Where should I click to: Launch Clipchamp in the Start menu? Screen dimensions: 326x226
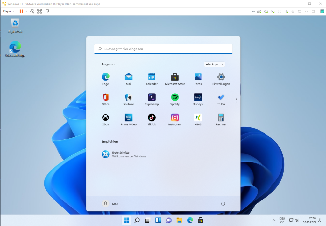(152, 97)
